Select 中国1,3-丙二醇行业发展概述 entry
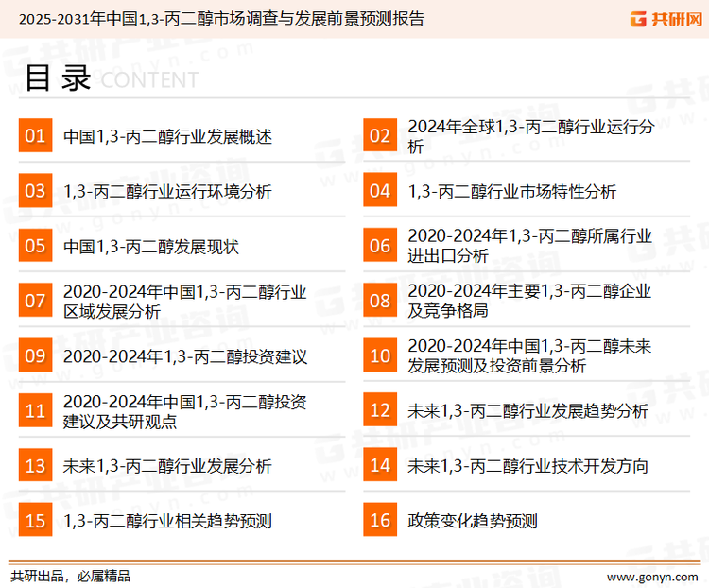709x588 pixels. click(x=167, y=136)
